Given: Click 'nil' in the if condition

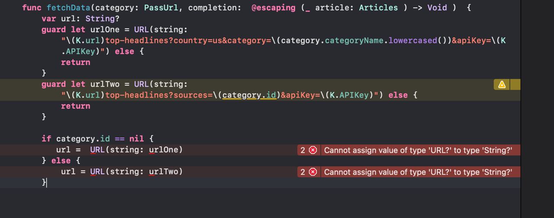Looking at the screenshot, I should point(137,139).
